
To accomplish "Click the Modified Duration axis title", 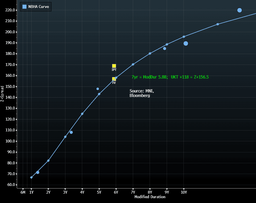I will point(150,197).
